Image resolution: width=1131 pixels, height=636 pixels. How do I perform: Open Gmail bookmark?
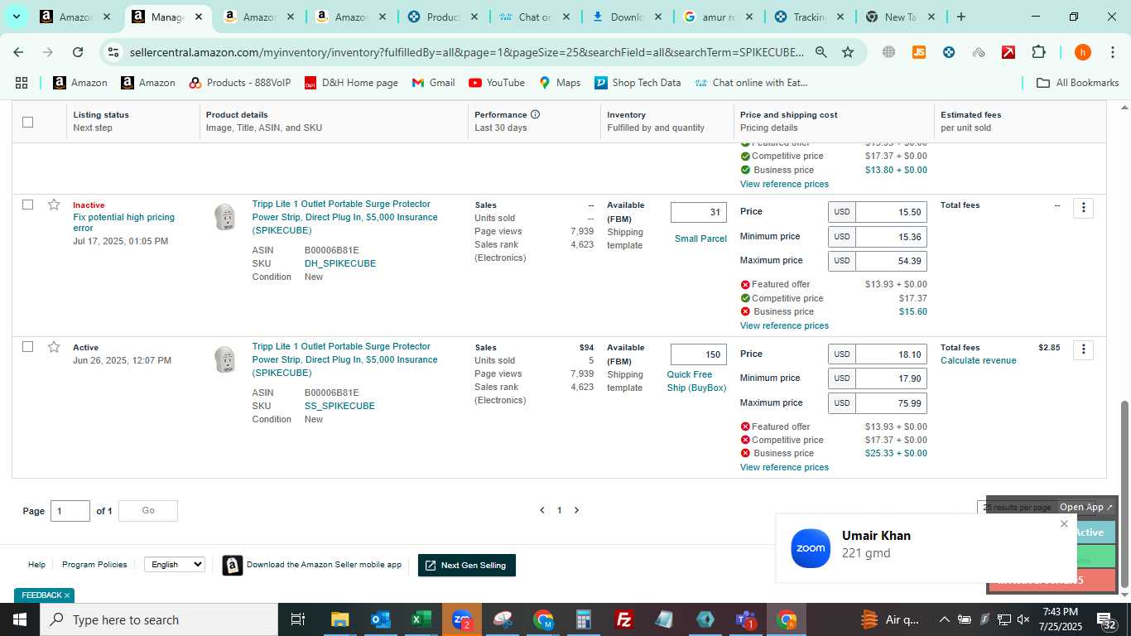coord(433,83)
